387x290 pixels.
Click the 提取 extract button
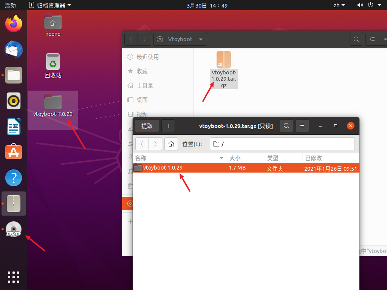147,126
